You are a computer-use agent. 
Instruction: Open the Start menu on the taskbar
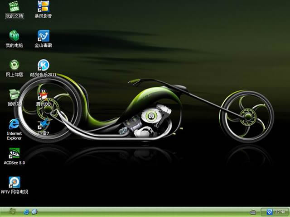coord(12,212)
